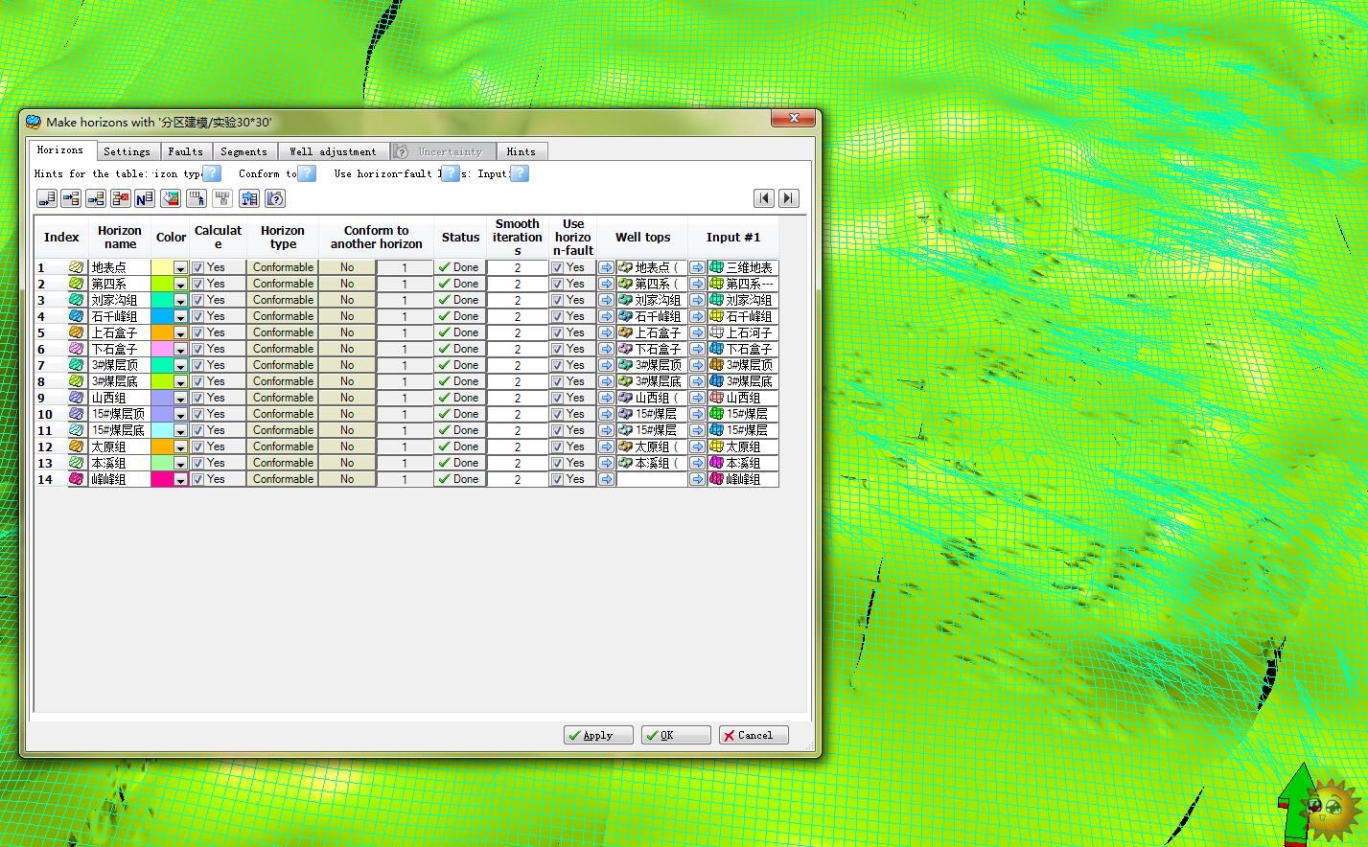Click the horizon icon in row 1

[77, 267]
